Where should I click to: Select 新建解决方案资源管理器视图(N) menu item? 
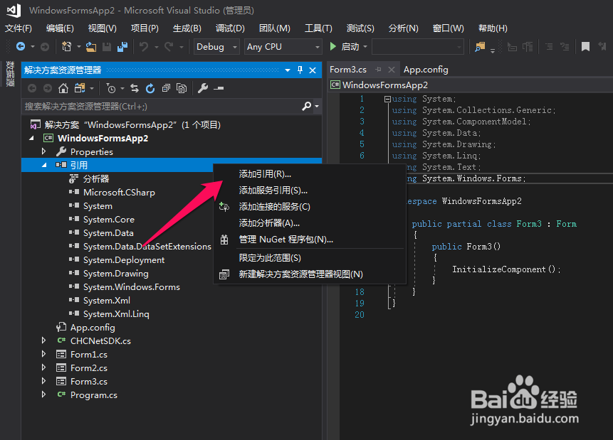point(310,274)
